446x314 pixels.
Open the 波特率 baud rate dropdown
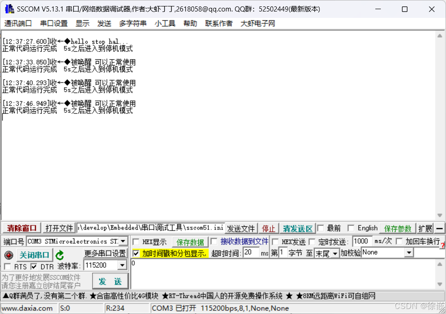tap(123, 265)
